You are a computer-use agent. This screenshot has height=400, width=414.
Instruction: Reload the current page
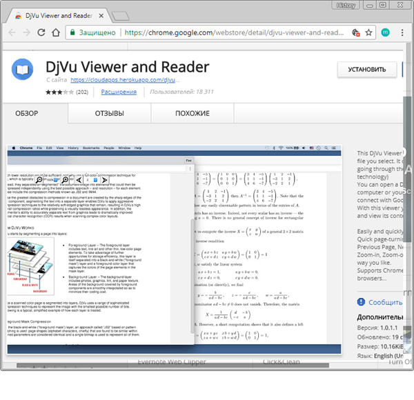[41, 32]
